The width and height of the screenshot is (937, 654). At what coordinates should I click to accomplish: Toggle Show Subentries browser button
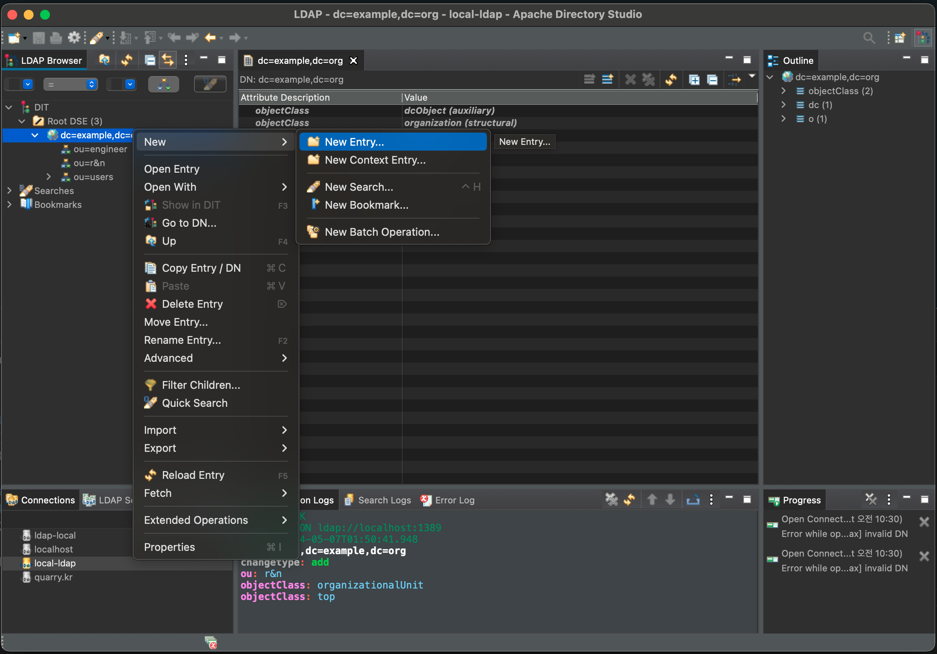(163, 84)
